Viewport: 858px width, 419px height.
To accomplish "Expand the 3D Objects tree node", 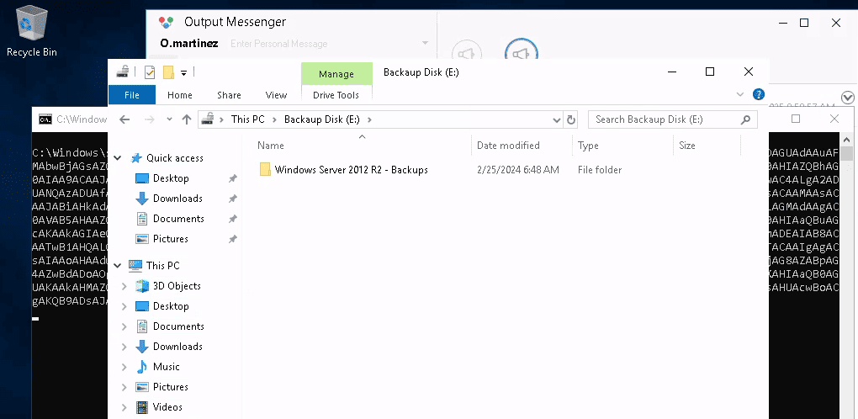I will click(x=124, y=286).
